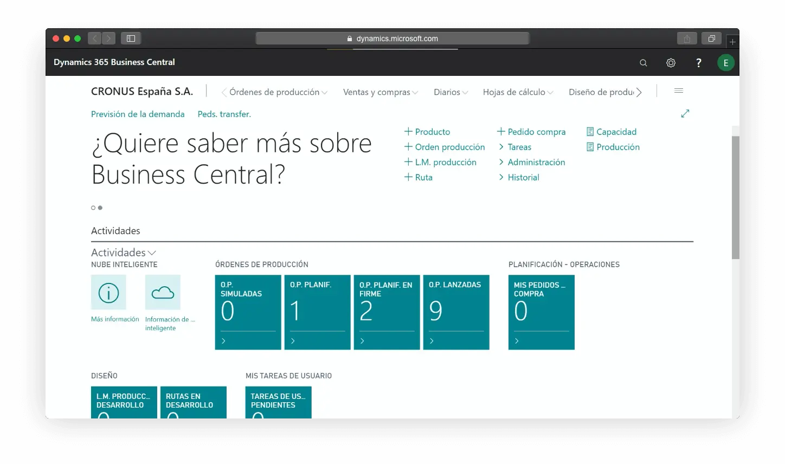Open the Ventas y compras menu
785x464 pixels.
(380, 92)
